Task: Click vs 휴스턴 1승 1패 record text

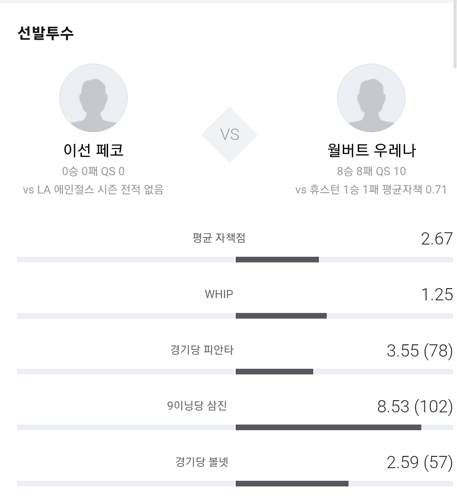Action: (x=371, y=190)
